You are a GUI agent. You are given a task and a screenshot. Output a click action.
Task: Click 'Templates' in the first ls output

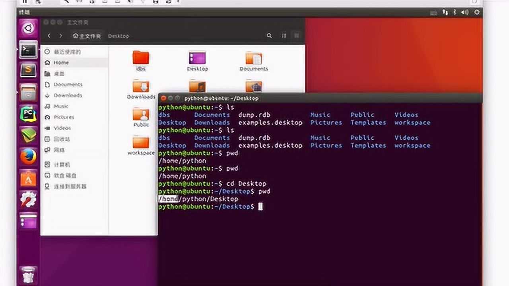[368, 122]
